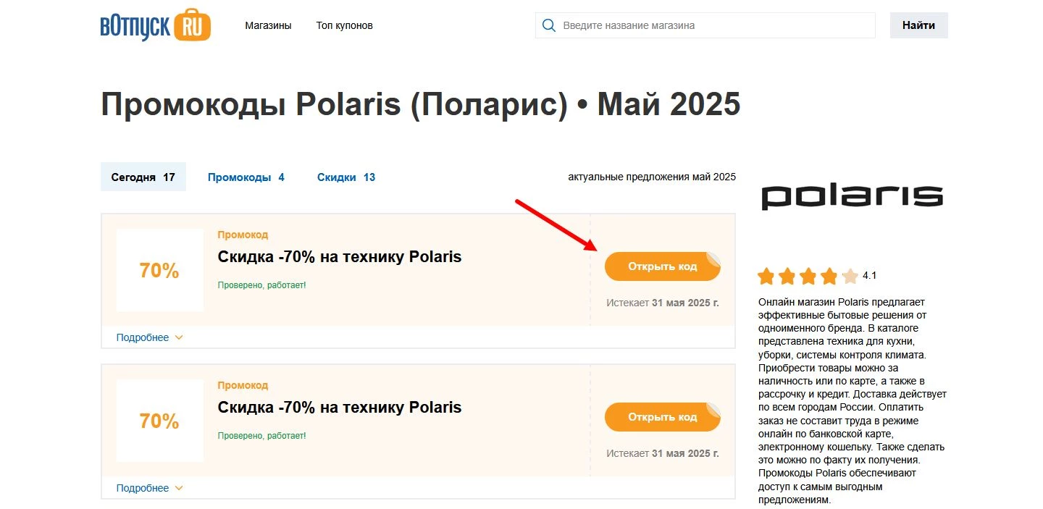1043x509 pixels.
Task: Open the 'Магазины' menu item
Action: coord(268,25)
